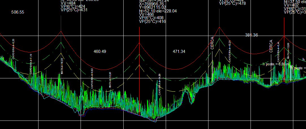Select the 'ht=52.10 ele=228.04' structure text
306x129 pixels.
[158, 11]
